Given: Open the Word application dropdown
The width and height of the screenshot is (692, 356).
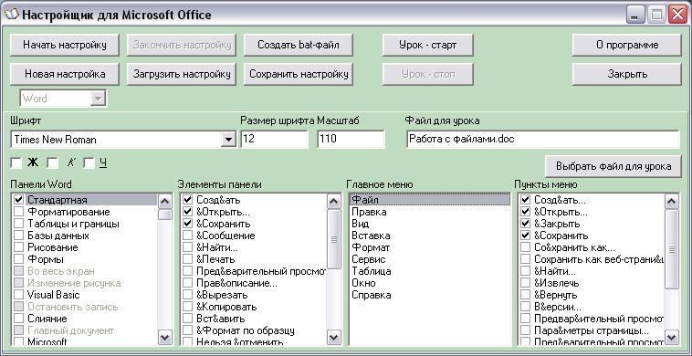Looking at the screenshot, I should coord(97,99).
